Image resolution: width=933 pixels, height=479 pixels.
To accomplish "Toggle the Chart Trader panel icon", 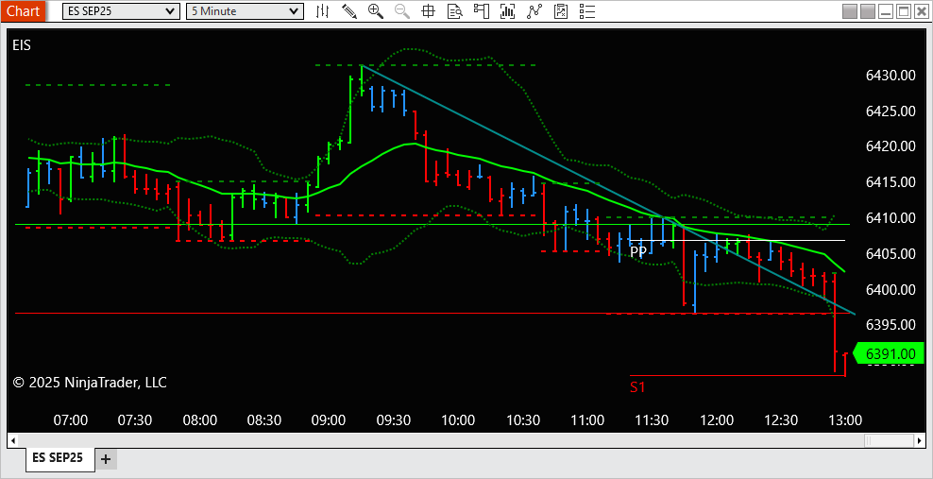I will (x=481, y=10).
